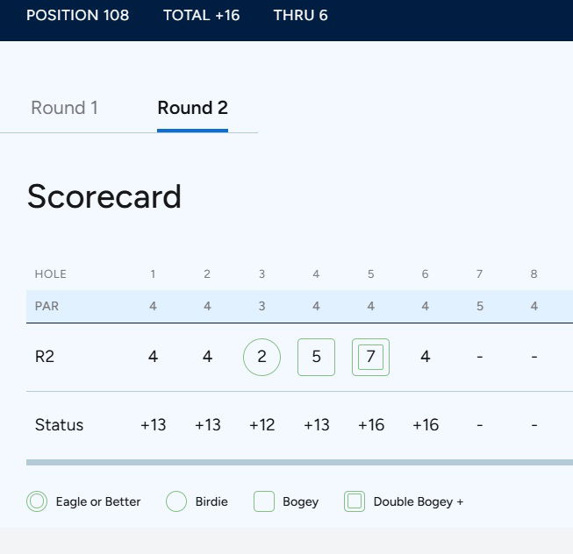Click the TOTAL +16 label
The width and height of the screenshot is (573, 554).
201,15
